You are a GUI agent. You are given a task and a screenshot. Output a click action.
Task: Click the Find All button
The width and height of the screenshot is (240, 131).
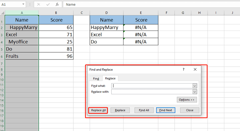(x=144, y=110)
